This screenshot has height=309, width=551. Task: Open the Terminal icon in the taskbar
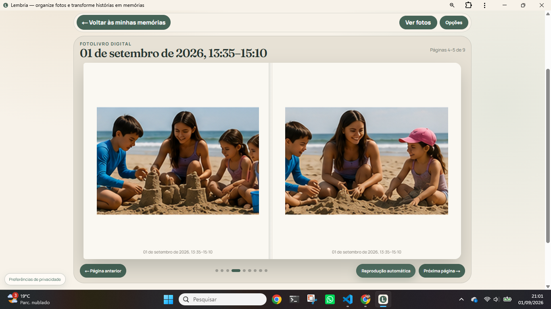[x=294, y=299]
